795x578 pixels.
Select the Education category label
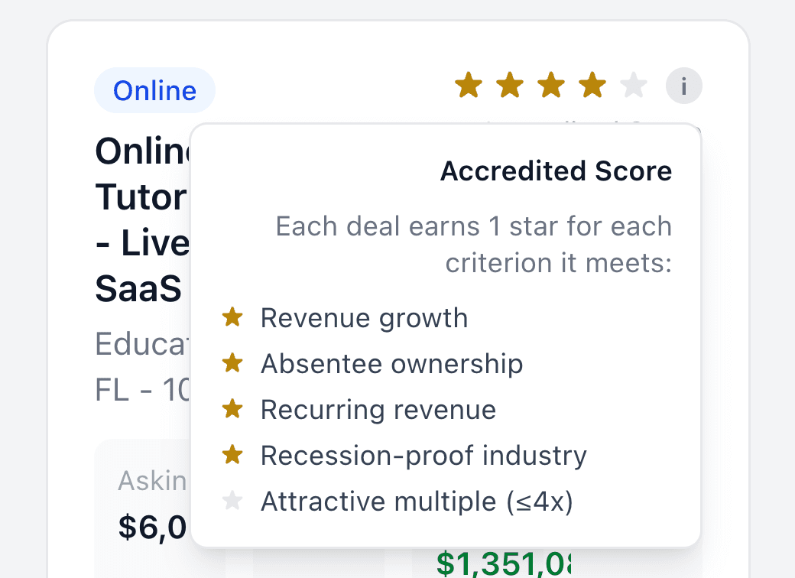click(x=138, y=345)
